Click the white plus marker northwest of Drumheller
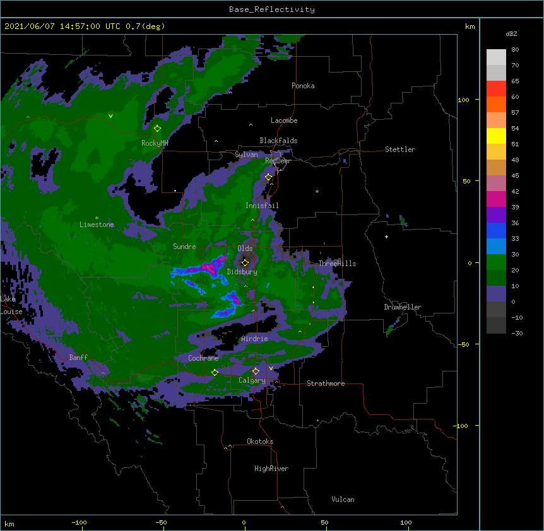This screenshot has height=531, width=544. point(386,236)
